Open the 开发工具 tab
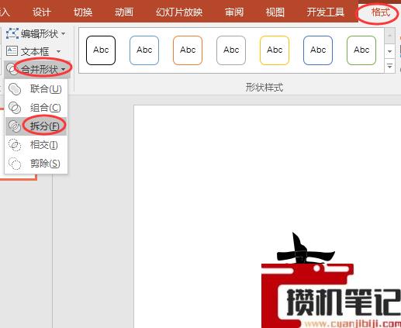 click(x=326, y=12)
